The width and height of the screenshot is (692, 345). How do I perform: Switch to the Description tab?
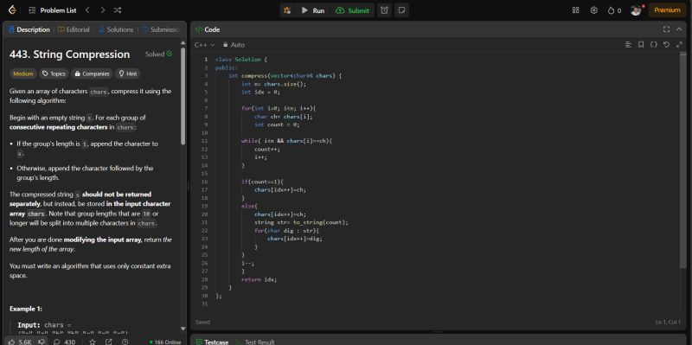(x=29, y=29)
